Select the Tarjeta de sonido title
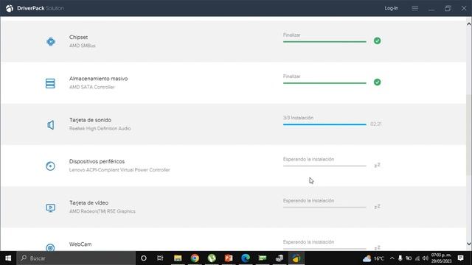 pyautogui.click(x=90, y=120)
